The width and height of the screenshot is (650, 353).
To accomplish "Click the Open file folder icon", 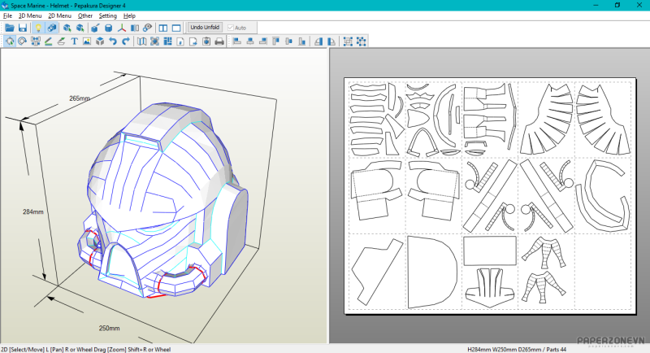I will click(10, 28).
